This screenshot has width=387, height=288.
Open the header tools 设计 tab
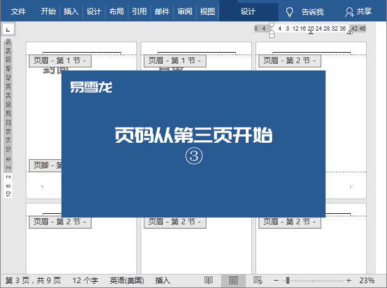[248, 12]
